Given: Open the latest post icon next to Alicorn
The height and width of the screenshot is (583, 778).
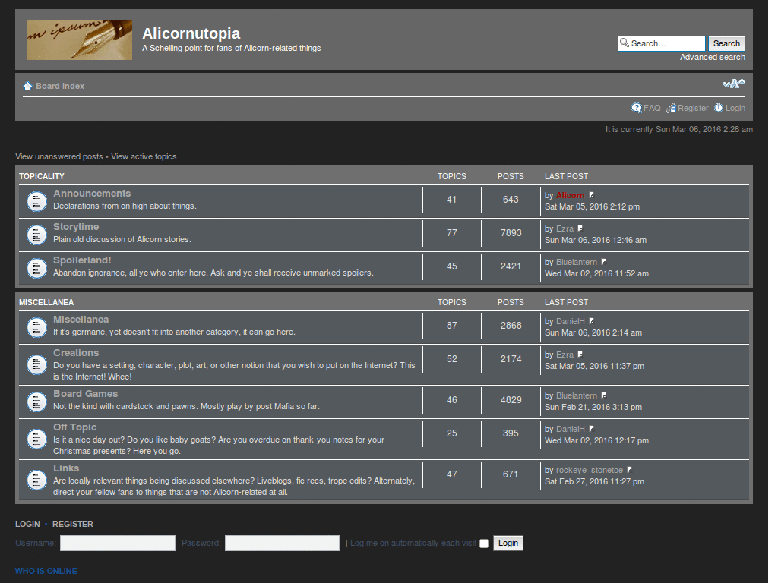Looking at the screenshot, I should point(591,194).
